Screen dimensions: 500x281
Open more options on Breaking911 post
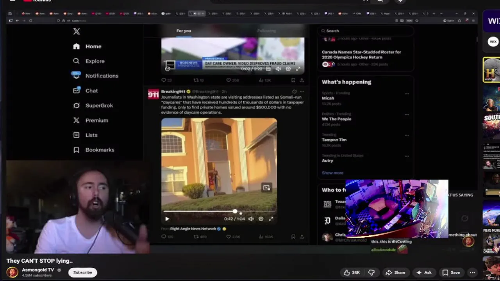[x=302, y=92]
